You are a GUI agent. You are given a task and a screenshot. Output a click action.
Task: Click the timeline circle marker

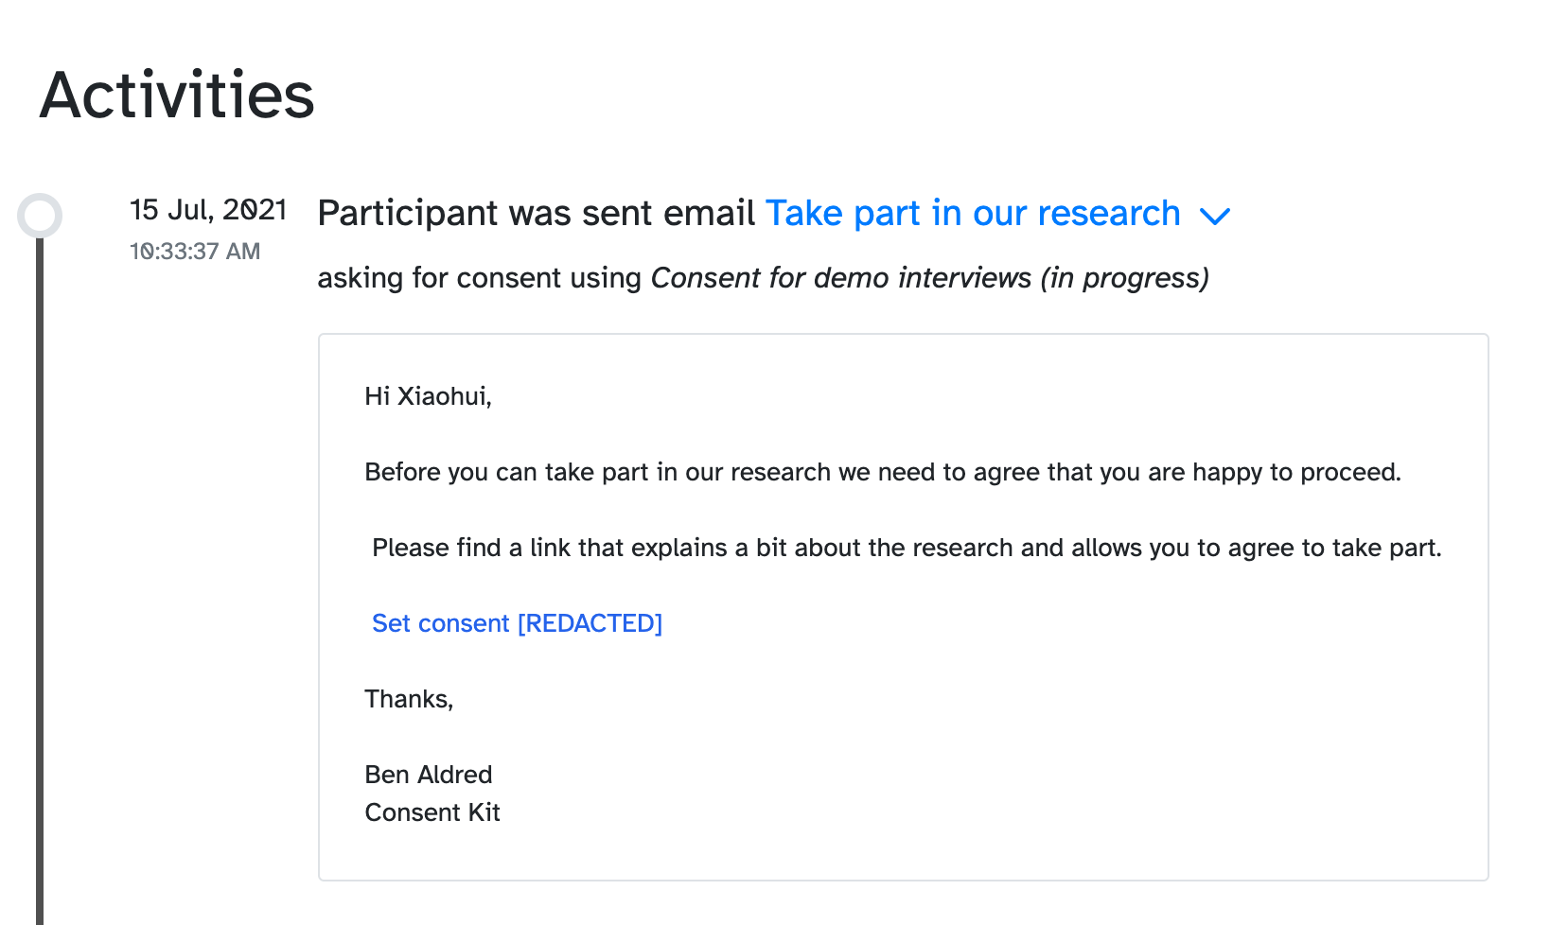(x=40, y=216)
